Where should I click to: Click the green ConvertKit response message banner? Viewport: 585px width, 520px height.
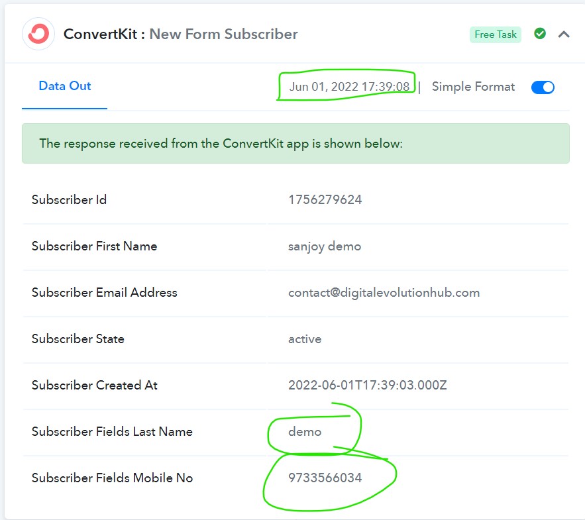tap(295, 144)
